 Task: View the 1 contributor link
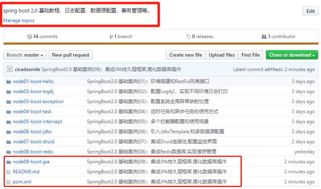(x=278, y=37)
